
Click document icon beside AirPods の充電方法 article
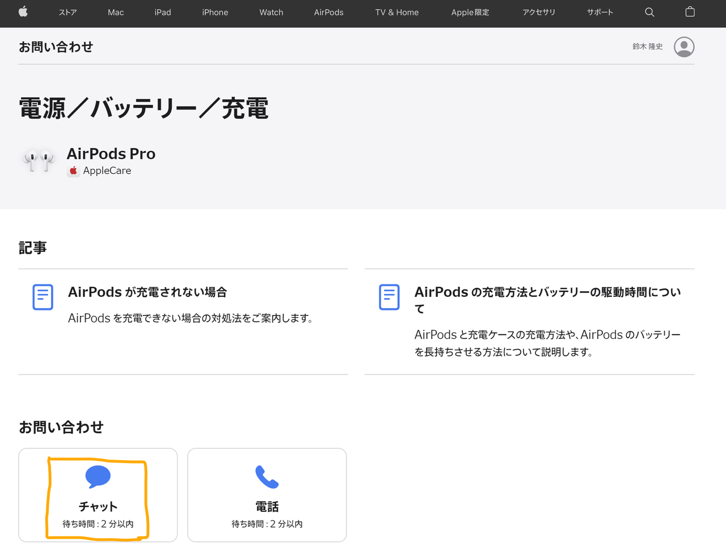(389, 297)
